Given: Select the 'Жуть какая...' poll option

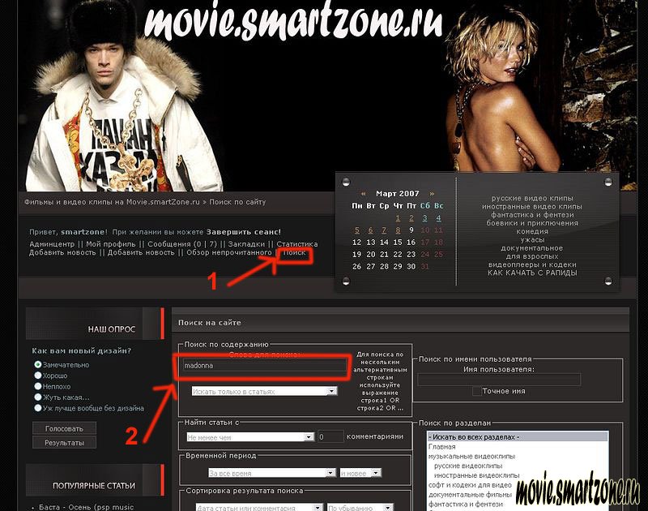Looking at the screenshot, I should 38,397.
